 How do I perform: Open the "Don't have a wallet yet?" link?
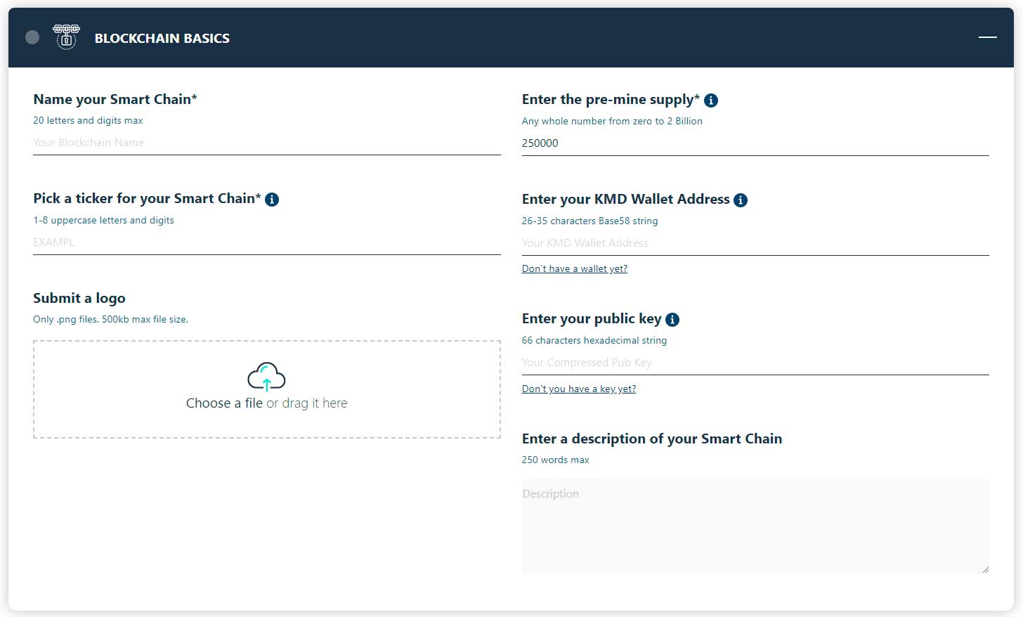click(575, 268)
